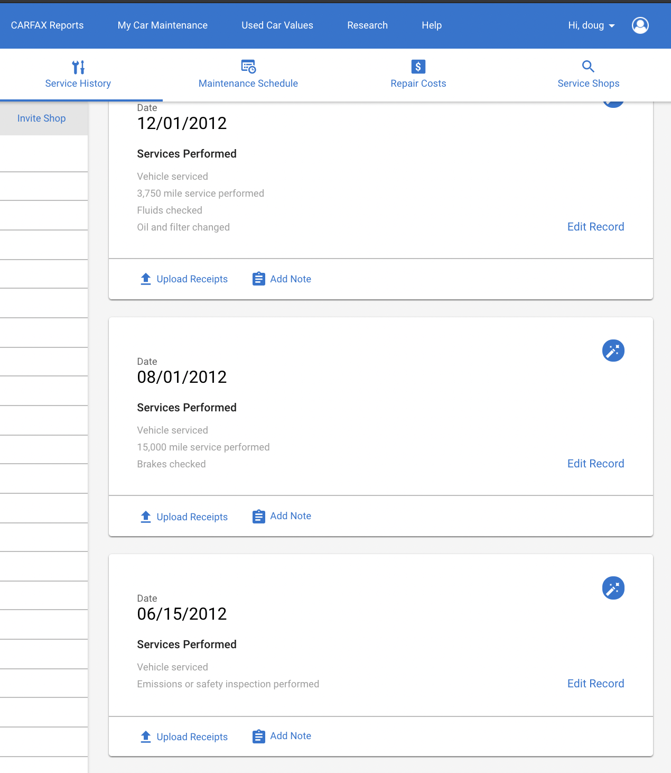The image size is (671, 773).
Task: Open Used Car Values in navigation
Action: point(277,25)
